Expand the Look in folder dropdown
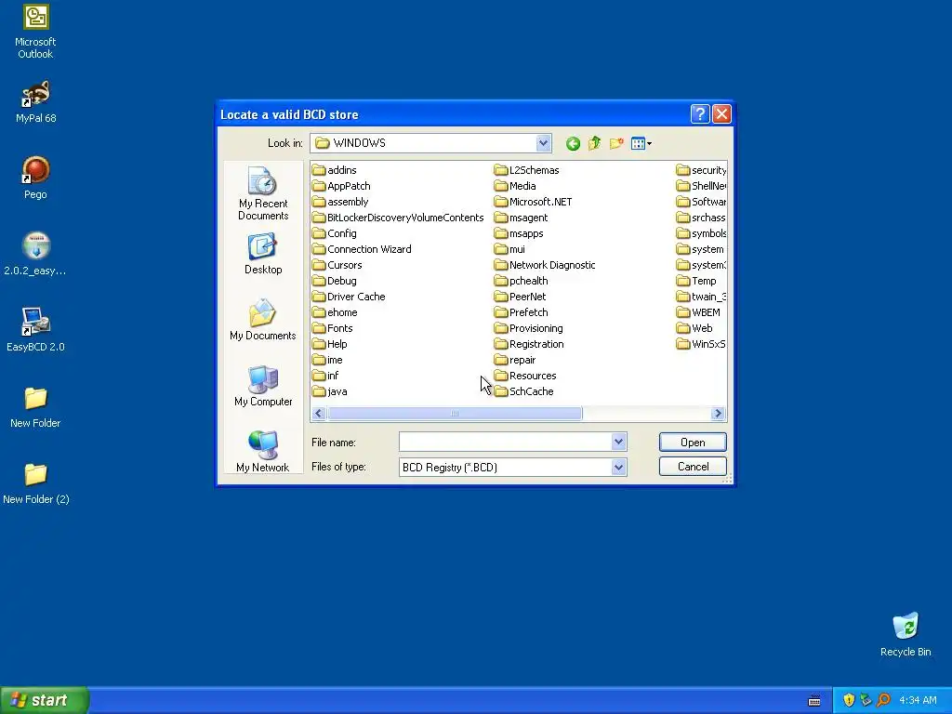 point(543,143)
